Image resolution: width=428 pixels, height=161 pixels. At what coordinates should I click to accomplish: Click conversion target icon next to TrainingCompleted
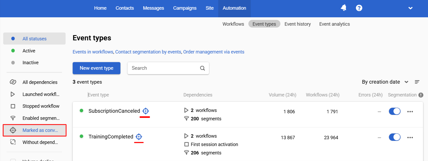(x=139, y=137)
